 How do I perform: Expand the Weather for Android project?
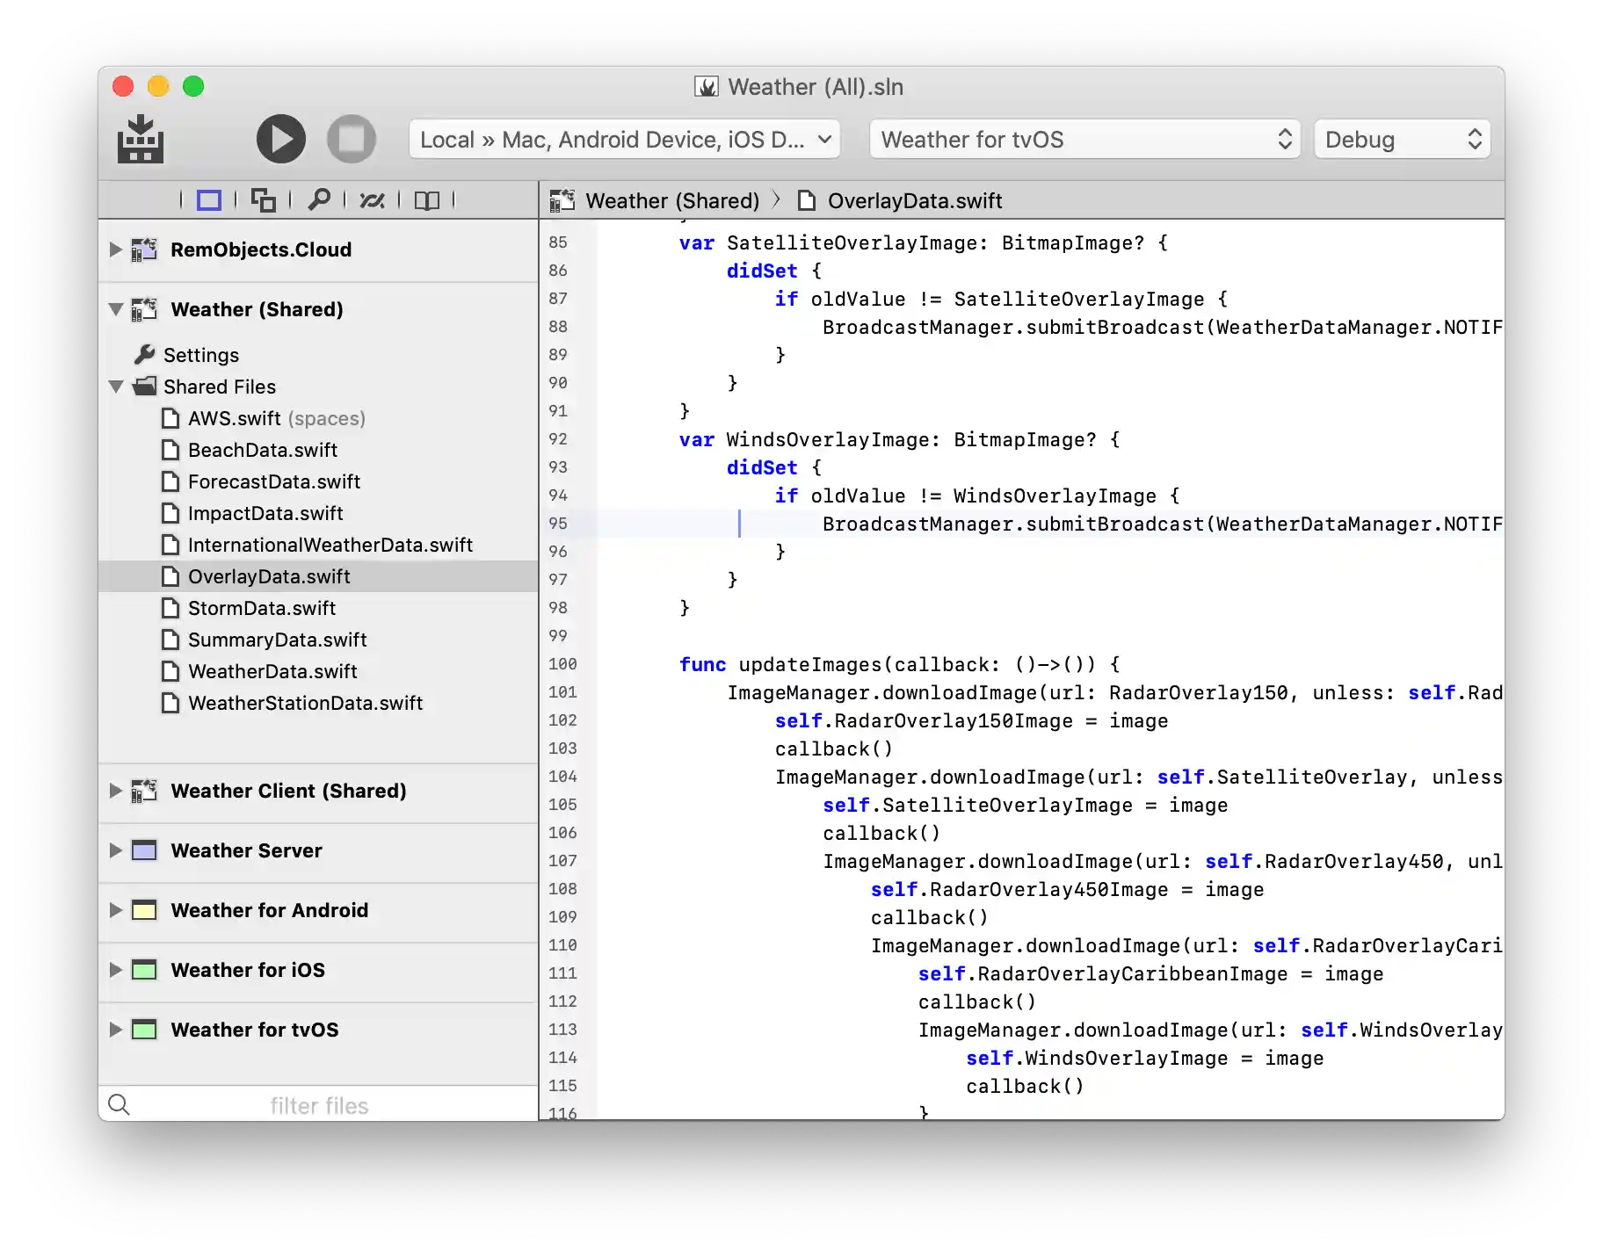[x=115, y=910]
